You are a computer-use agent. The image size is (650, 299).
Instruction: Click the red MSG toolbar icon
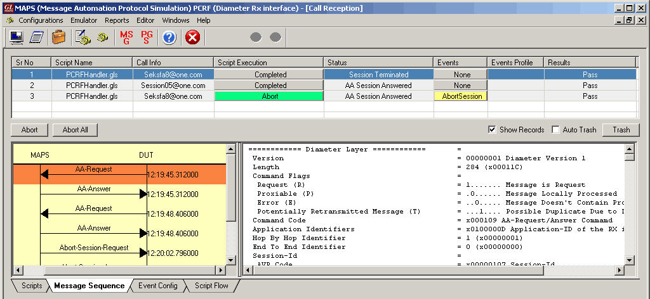point(126,37)
